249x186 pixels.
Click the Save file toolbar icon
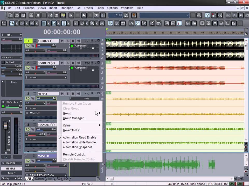(23, 16)
